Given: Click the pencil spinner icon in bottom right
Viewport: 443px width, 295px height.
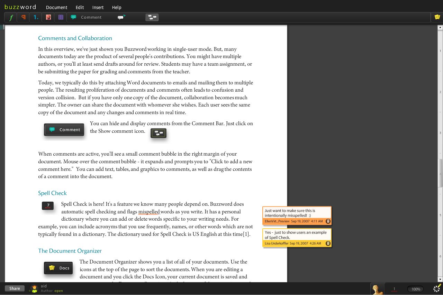Looking at the screenshot, I should pos(437,288).
